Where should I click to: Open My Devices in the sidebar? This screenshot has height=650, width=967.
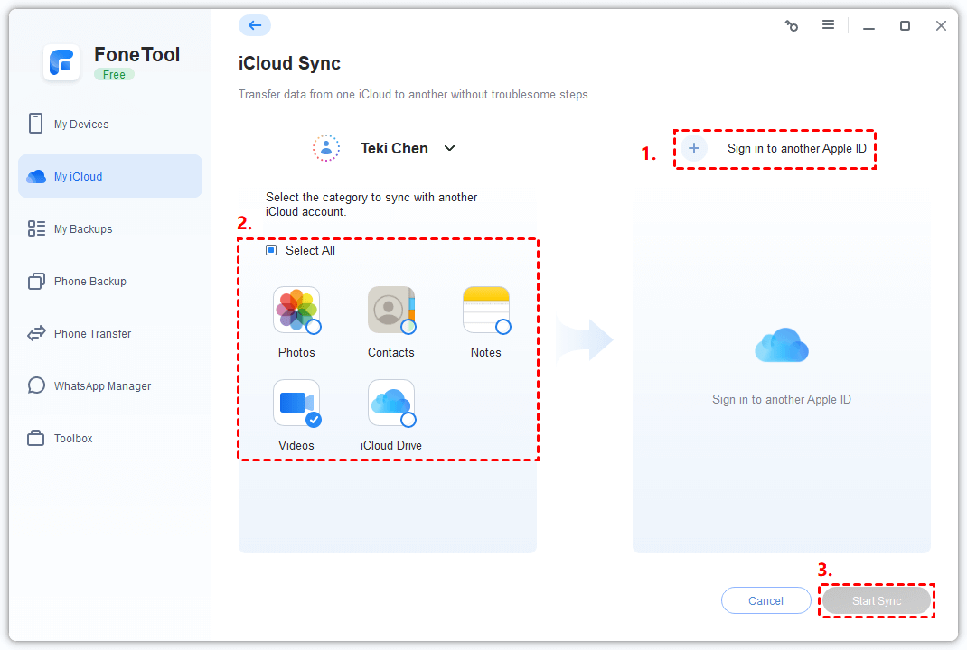(110, 124)
